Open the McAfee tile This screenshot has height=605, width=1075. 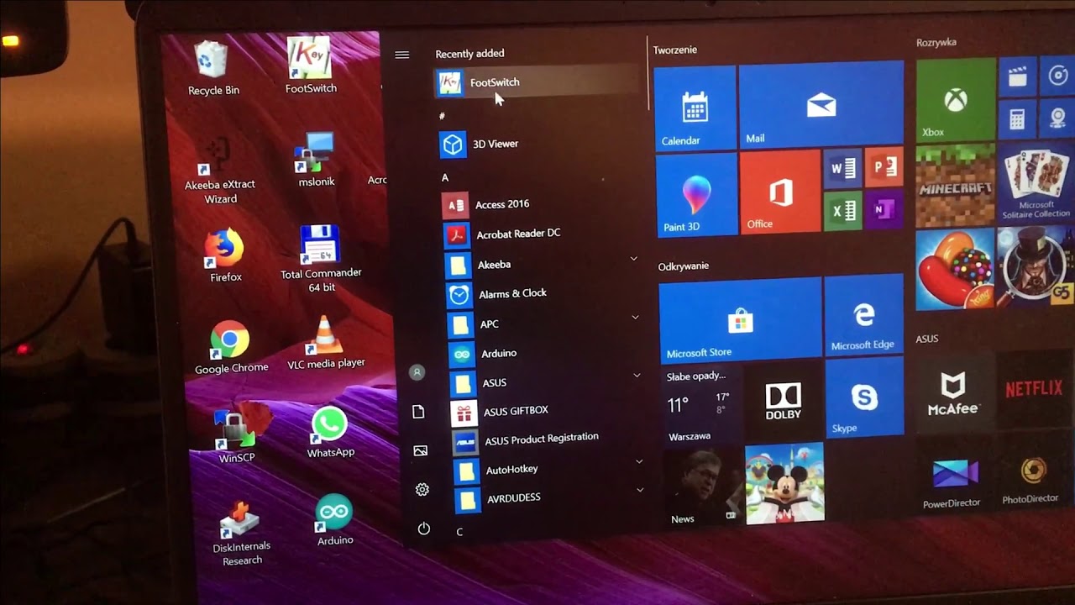952,393
